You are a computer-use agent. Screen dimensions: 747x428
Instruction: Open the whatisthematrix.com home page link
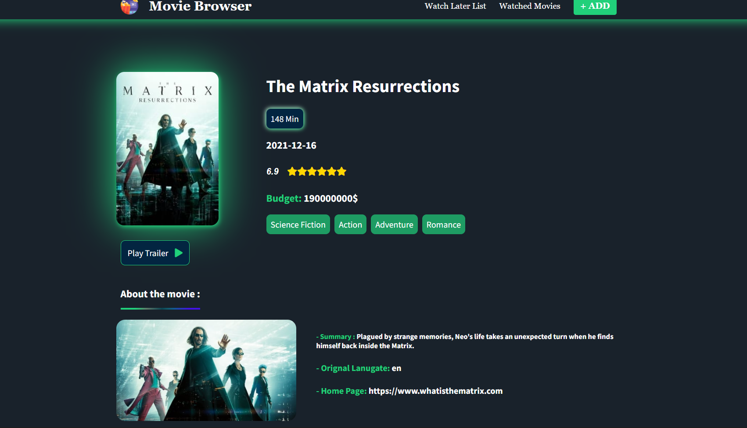pos(435,391)
